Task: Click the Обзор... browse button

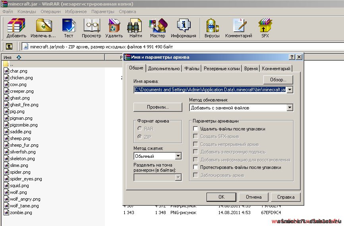Action: [x=278, y=80]
